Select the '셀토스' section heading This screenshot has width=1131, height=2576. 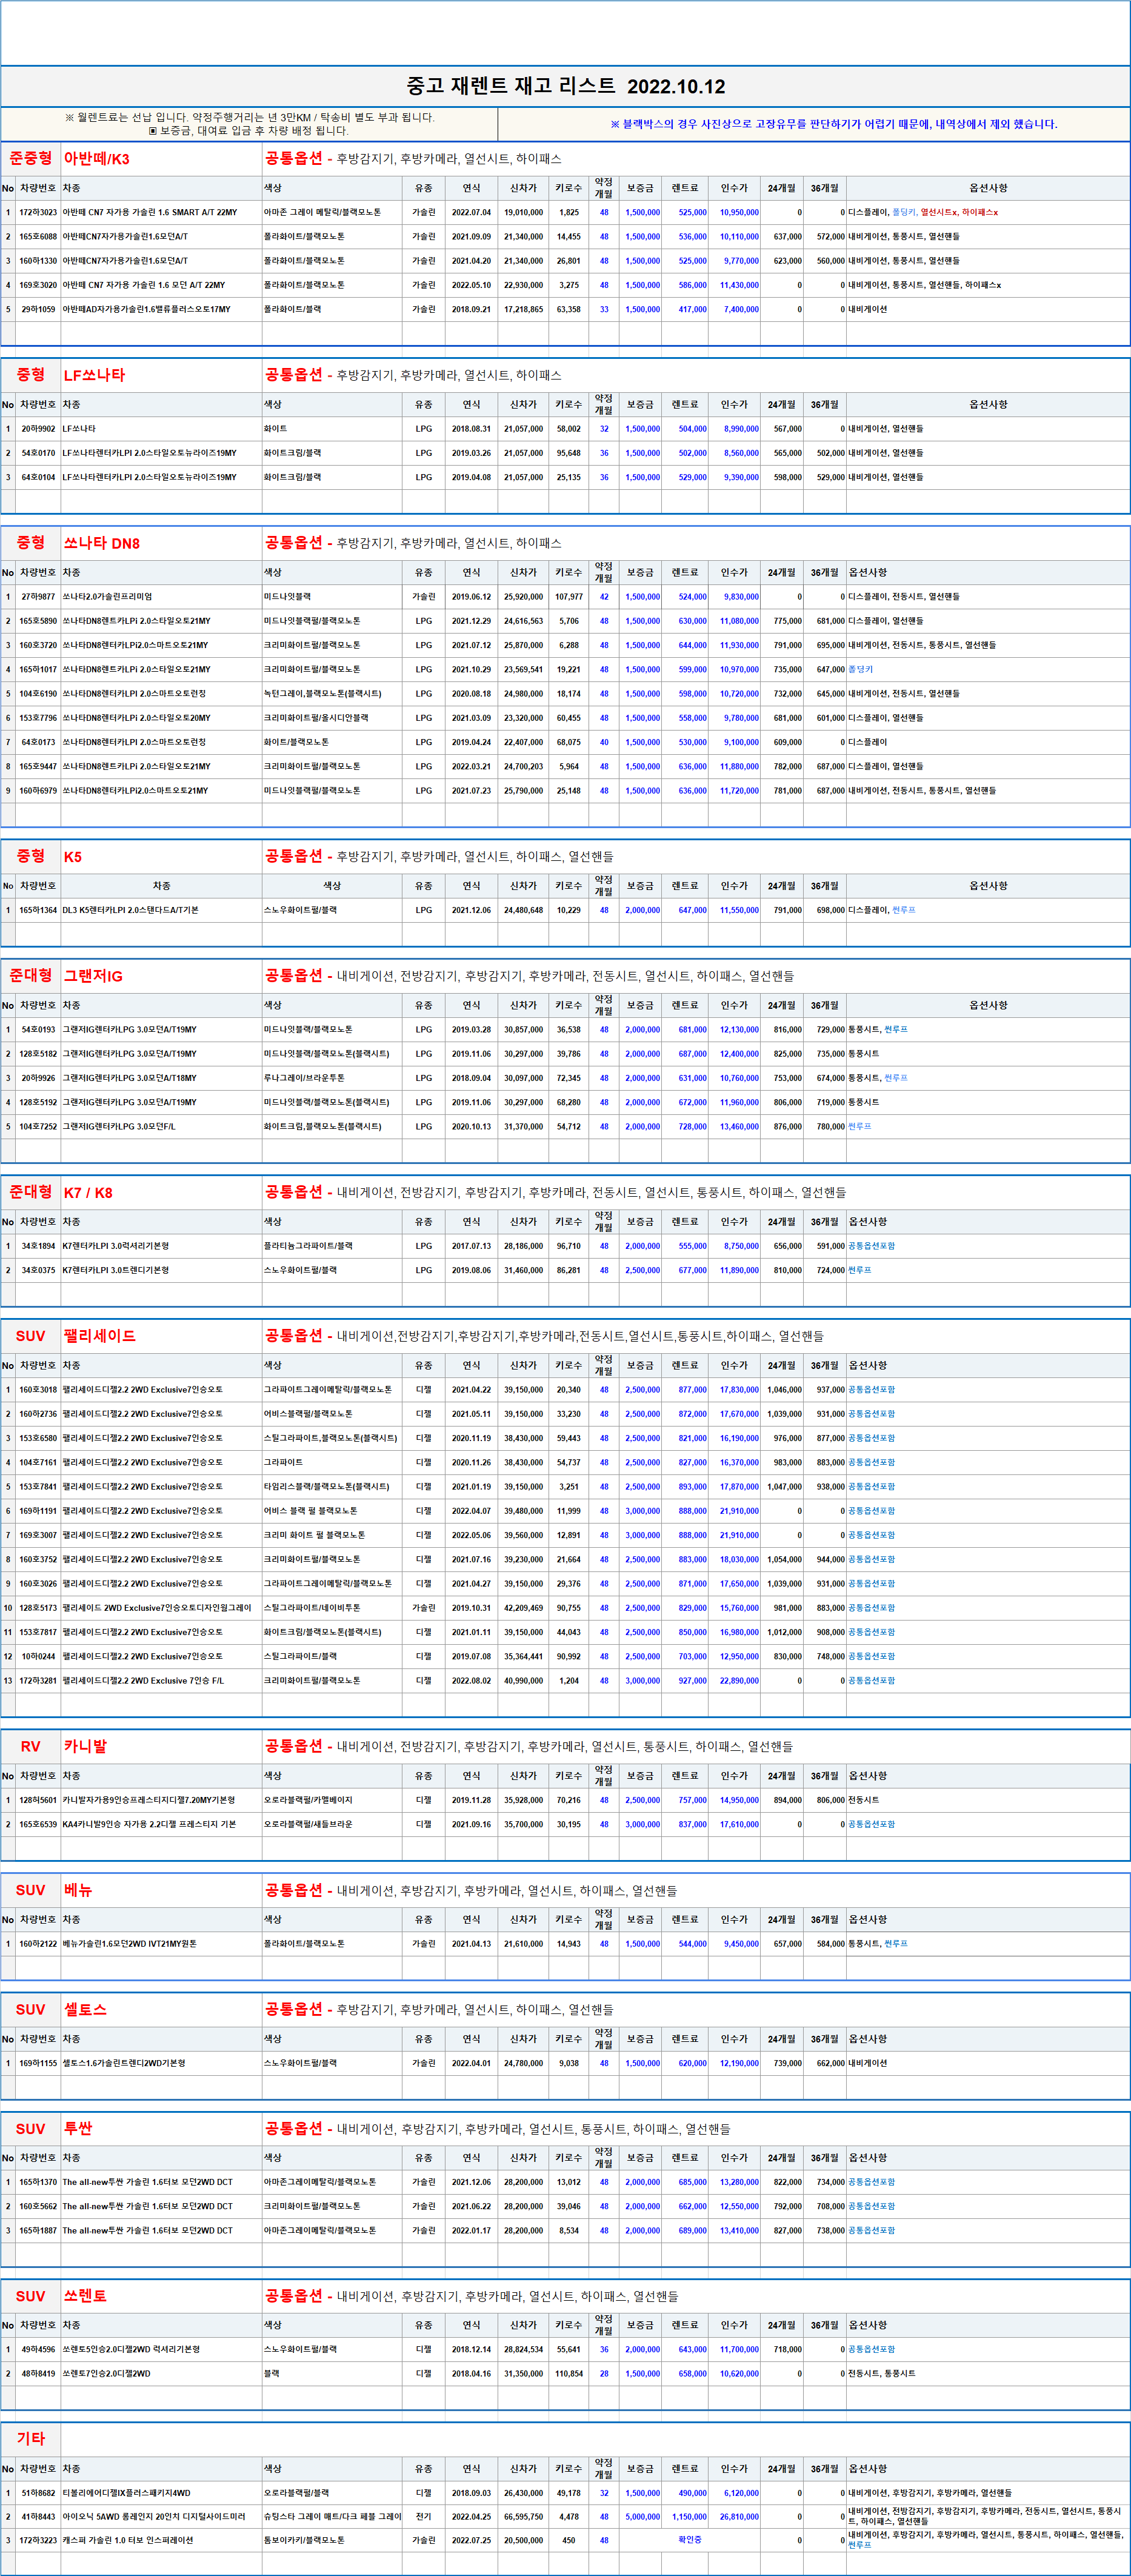click(x=85, y=2009)
